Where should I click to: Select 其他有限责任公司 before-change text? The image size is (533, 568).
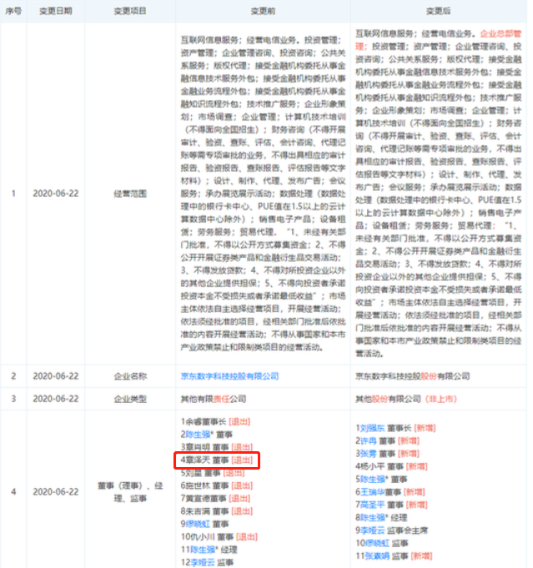(x=214, y=399)
